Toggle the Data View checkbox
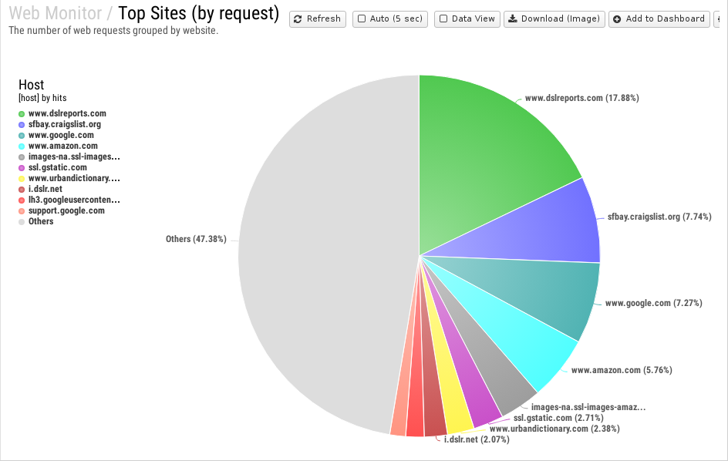 [x=443, y=19]
